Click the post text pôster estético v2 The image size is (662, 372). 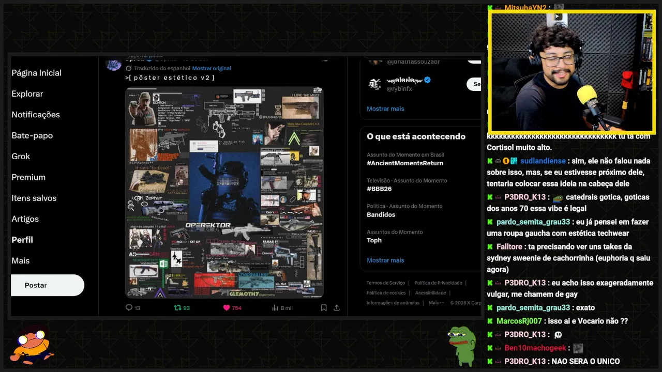tap(170, 78)
